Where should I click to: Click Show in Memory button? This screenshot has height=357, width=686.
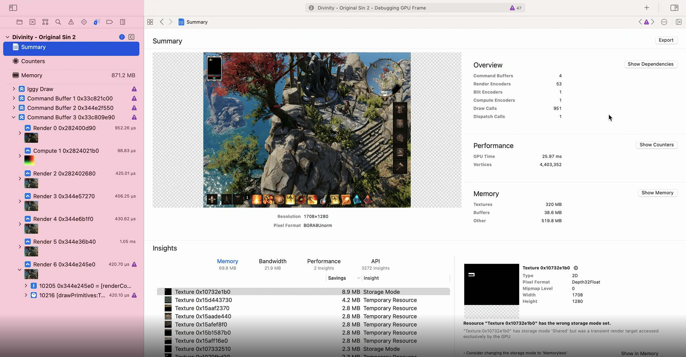(639, 353)
